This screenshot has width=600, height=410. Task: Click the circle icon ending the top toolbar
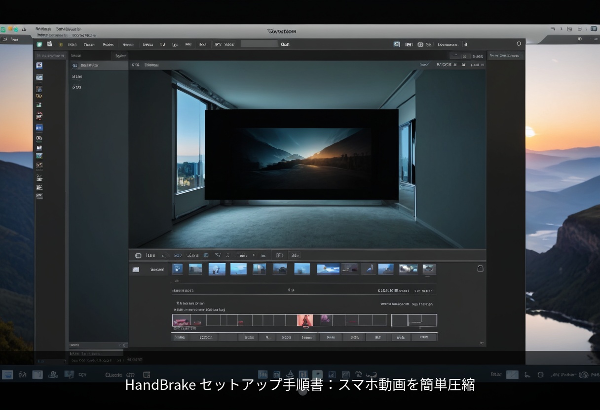point(519,44)
